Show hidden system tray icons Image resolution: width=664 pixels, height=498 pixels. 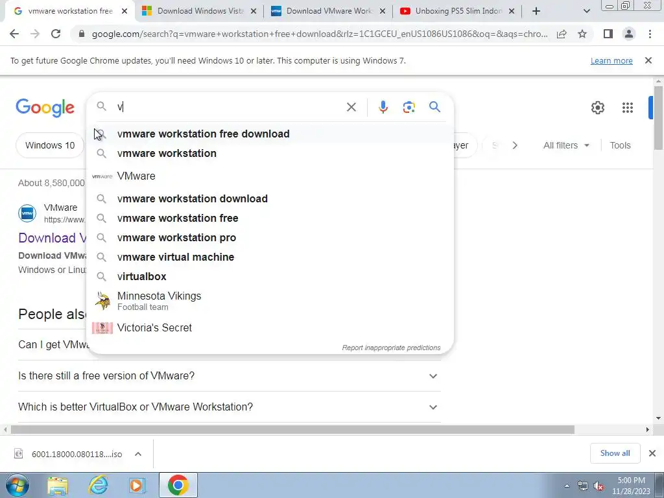point(567,486)
